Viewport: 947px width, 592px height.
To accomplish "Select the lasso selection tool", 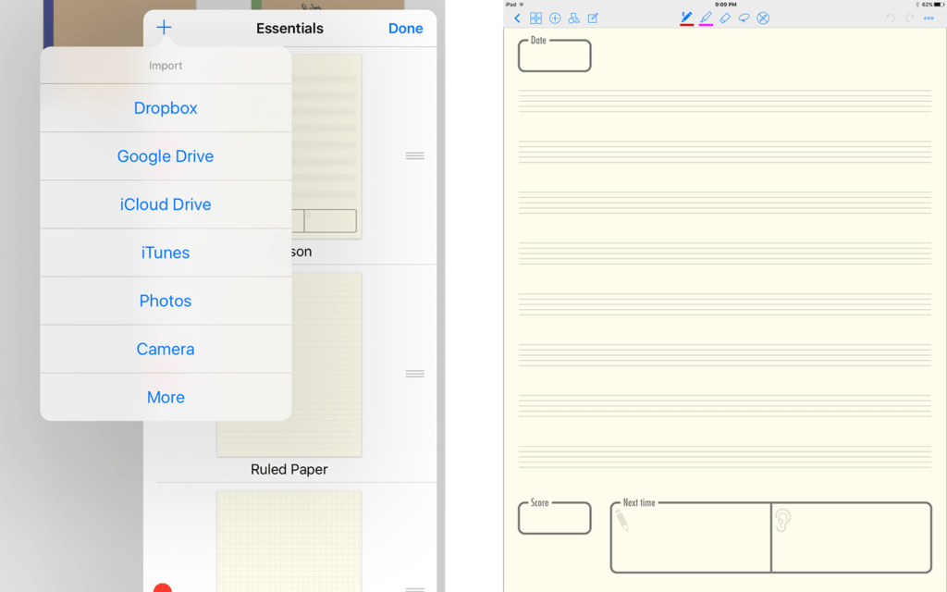I will coord(744,18).
